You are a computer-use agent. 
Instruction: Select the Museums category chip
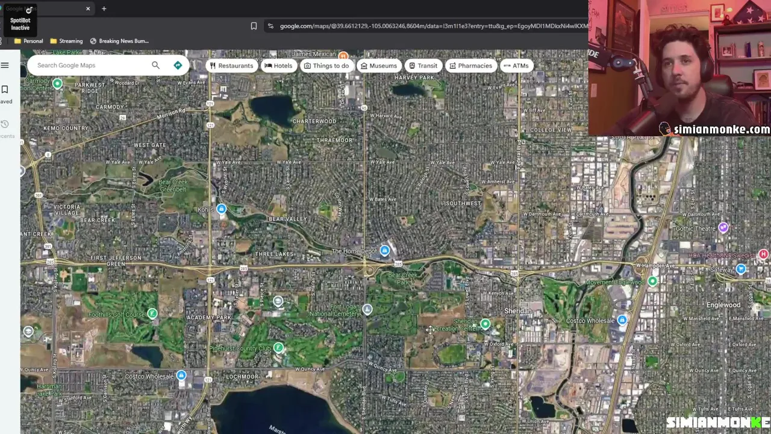click(x=378, y=66)
